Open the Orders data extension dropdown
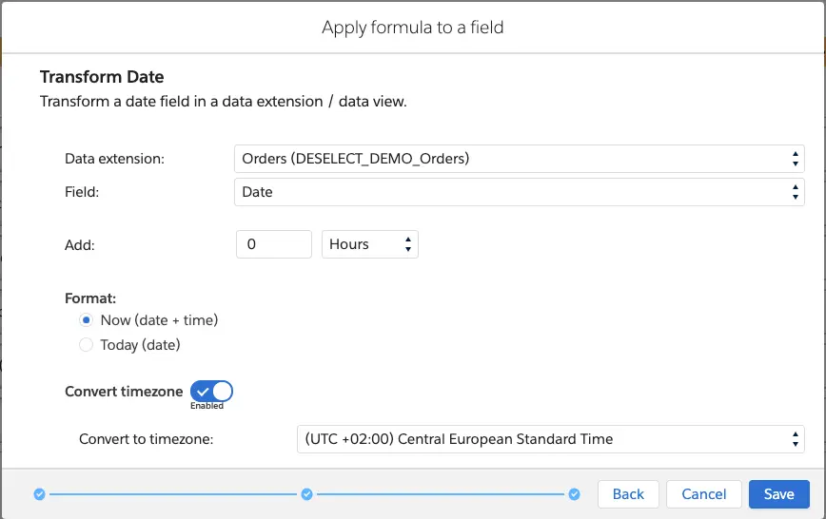This screenshot has height=519, width=826. tap(519, 159)
